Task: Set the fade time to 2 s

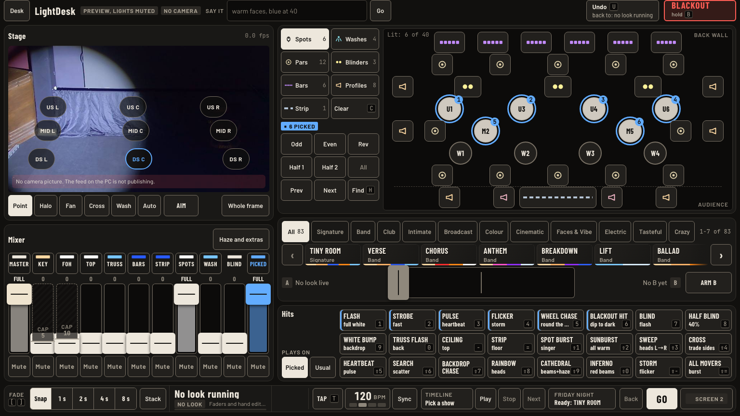Action: tap(83, 399)
